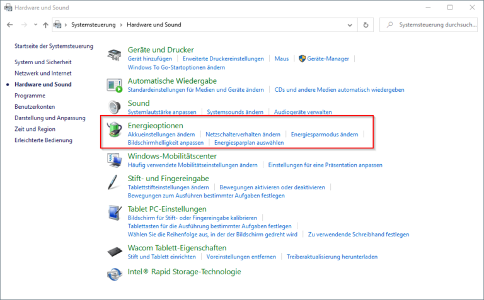The width and height of the screenshot is (484, 300).
Task: Select Hardware und Sound breadcrumb item
Action: pyautogui.click(x=154, y=25)
